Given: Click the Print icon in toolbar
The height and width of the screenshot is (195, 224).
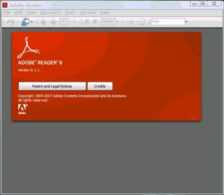Looking at the screenshot, I should (10, 22).
